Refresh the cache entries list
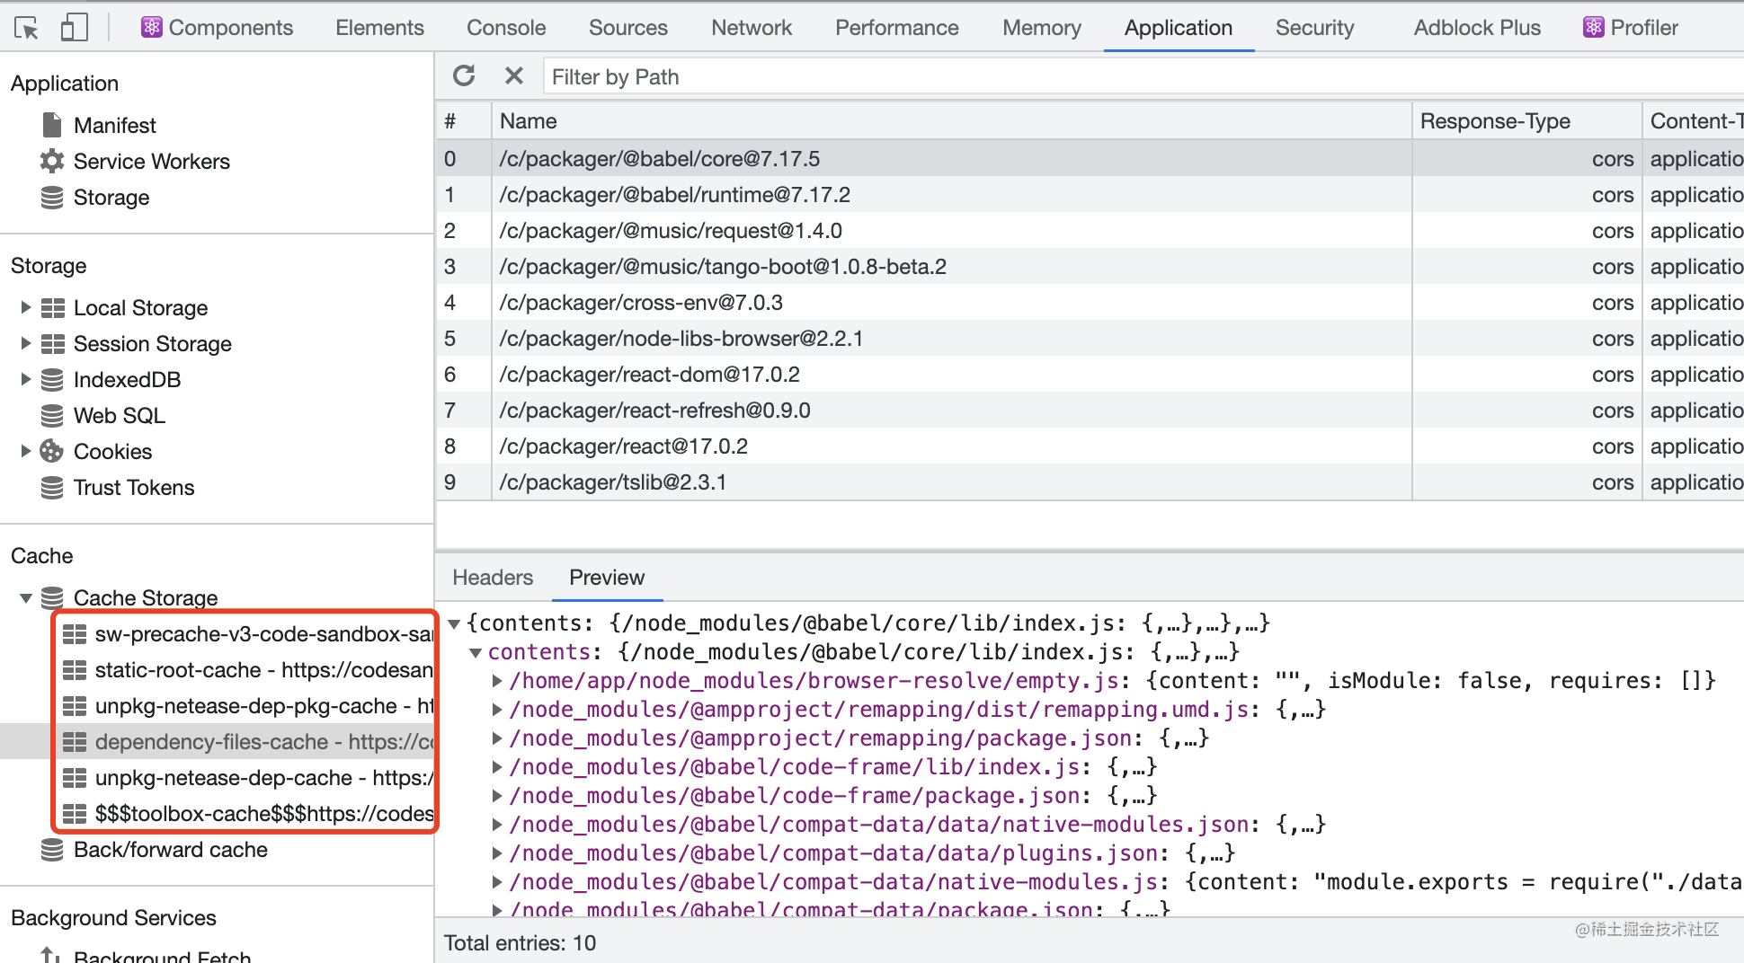1744x963 pixels. 464,76
